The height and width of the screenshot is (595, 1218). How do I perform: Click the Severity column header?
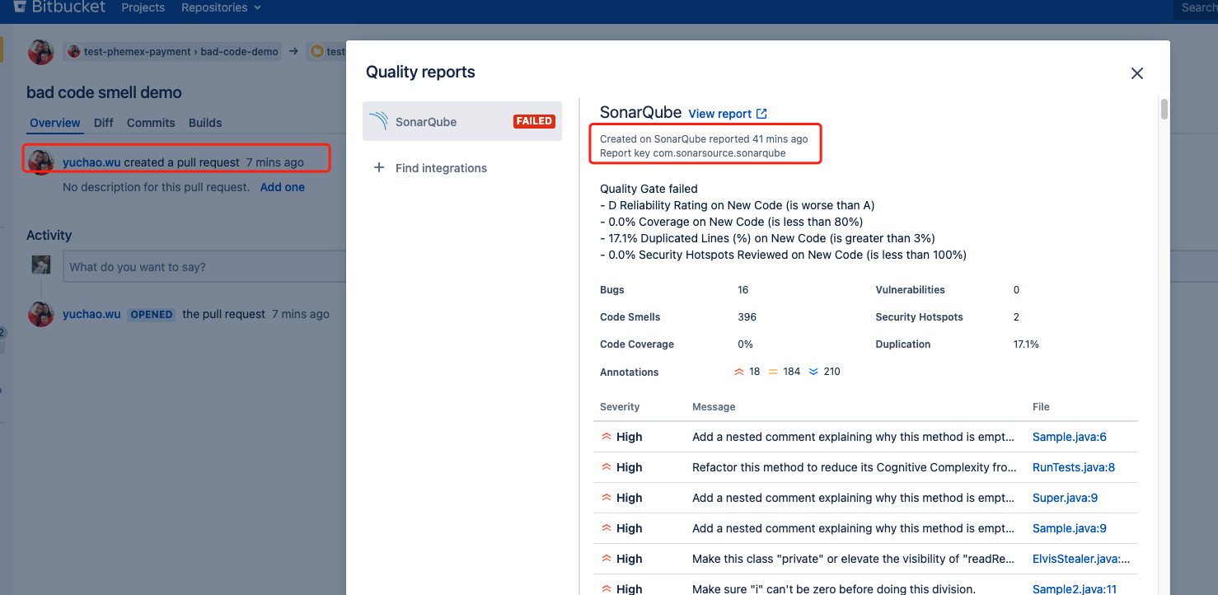pos(620,407)
